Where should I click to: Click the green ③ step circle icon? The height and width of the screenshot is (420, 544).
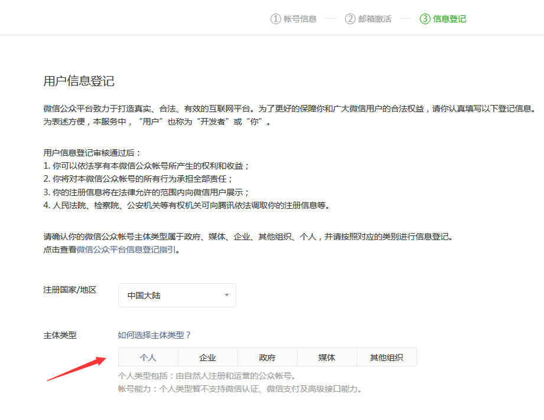426,18
